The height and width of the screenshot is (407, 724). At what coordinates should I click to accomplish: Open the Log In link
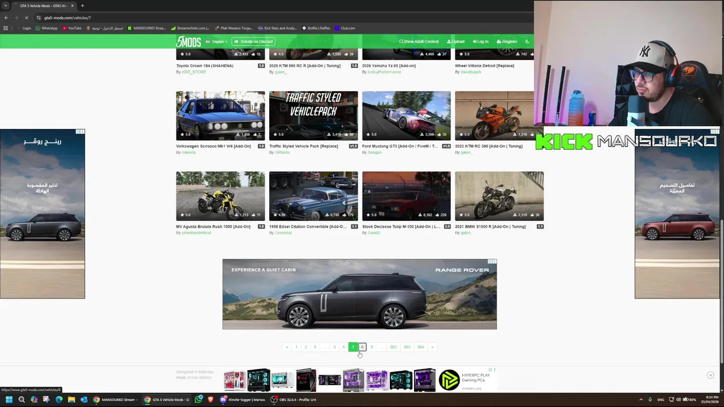point(481,41)
